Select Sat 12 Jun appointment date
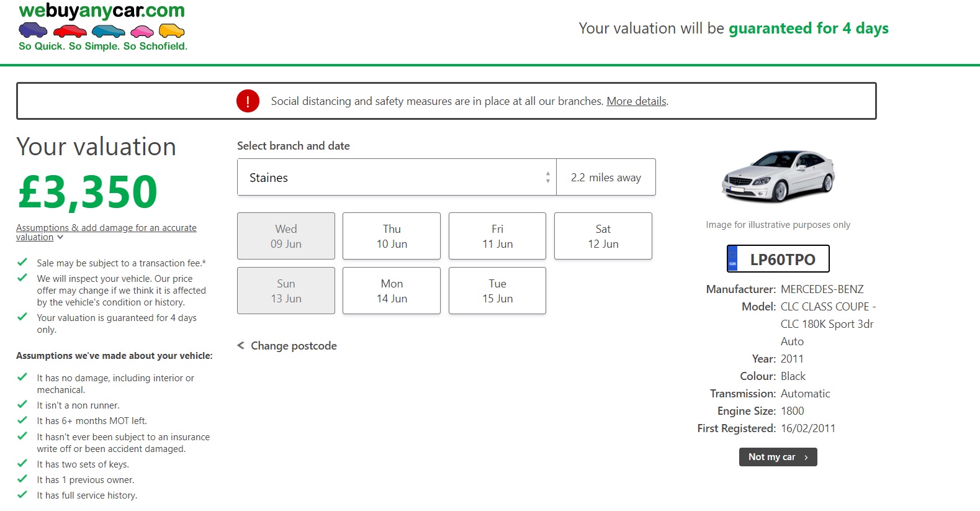 click(603, 236)
